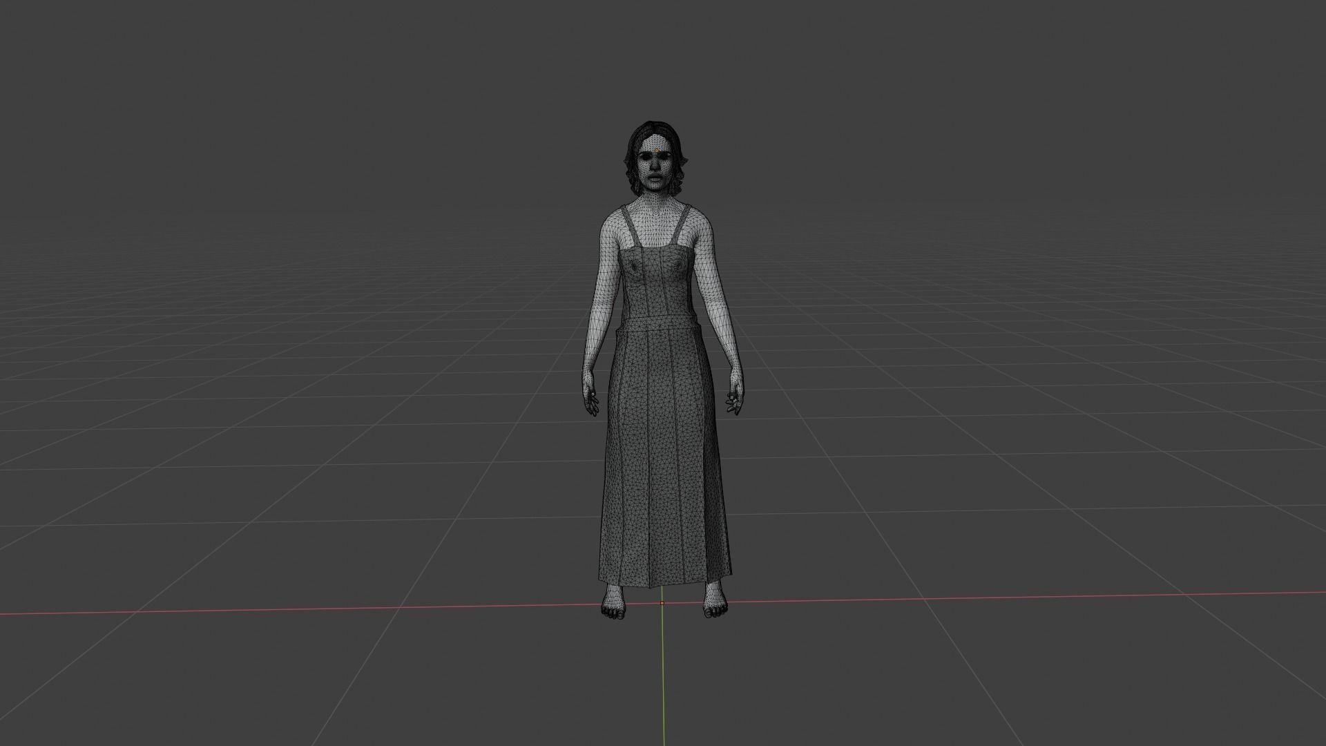The width and height of the screenshot is (1326, 746).
Task: Click the orange origin dot on the forehead
Action: click(656, 151)
